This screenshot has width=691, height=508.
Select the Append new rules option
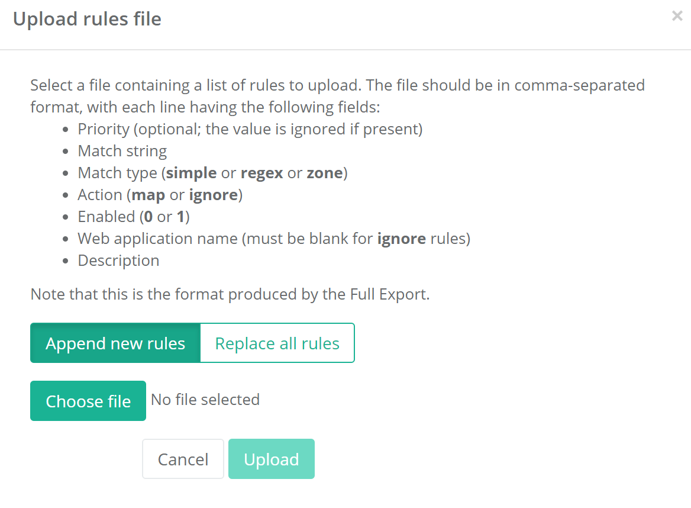(115, 343)
